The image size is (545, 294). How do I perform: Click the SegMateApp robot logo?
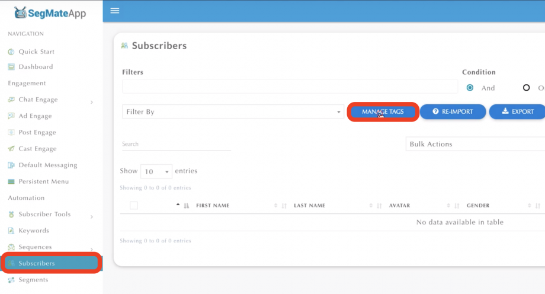pos(21,12)
